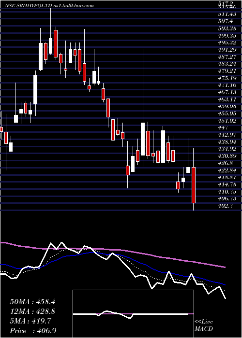Click the 50MA : 458.4 readout
Viewport: 242px width, 338px height.
32,302
